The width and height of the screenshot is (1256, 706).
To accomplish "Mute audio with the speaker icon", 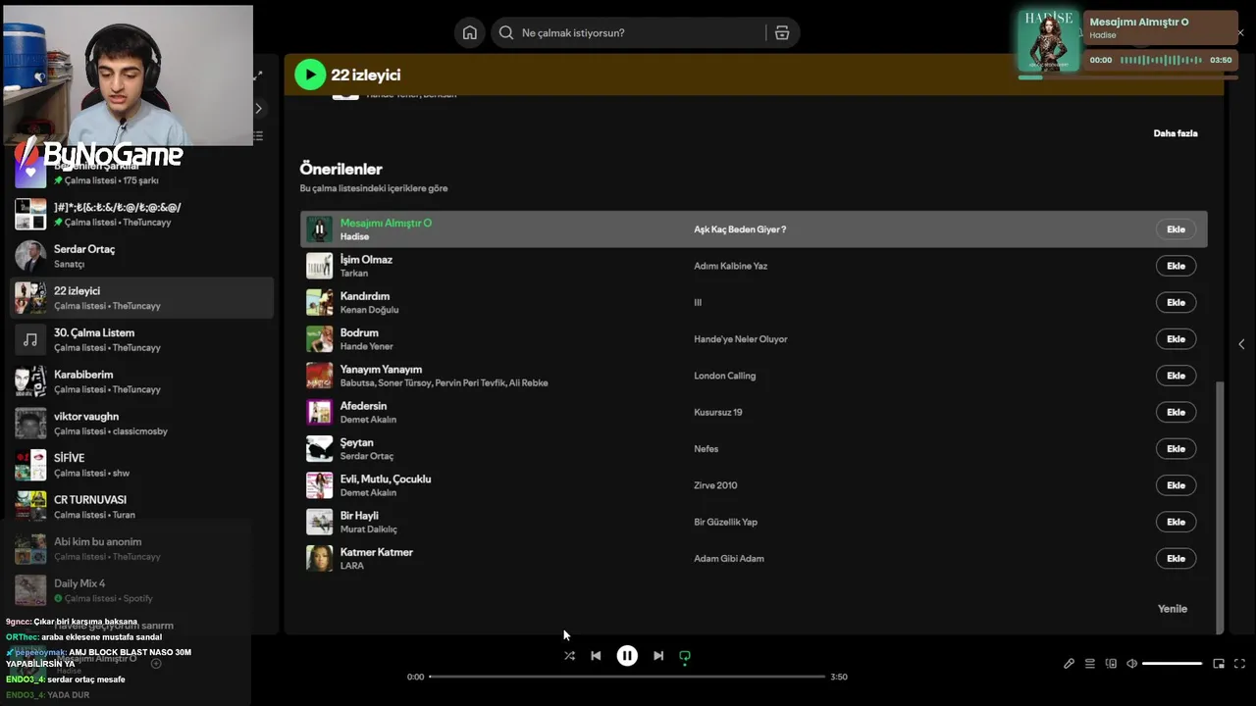I will (1131, 664).
